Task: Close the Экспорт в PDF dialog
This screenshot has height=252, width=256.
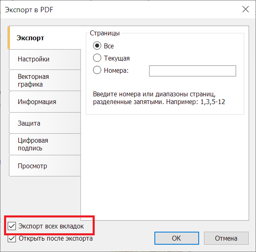Action: [245, 9]
